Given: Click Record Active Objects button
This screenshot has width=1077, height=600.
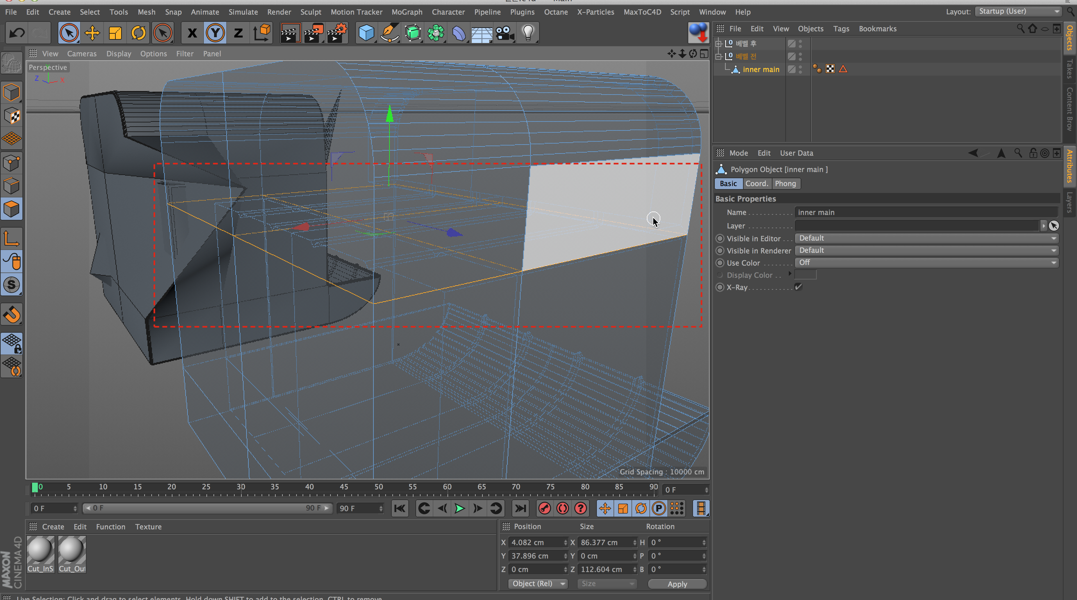Looking at the screenshot, I should [544, 508].
